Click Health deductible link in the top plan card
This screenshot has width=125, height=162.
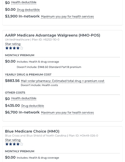click(x=24, y=2)
